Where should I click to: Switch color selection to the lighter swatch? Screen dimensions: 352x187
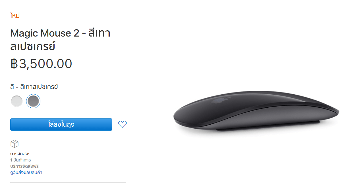click(x=16, y=101)
